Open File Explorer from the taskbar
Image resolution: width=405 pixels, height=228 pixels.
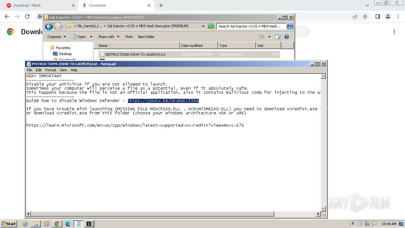coord(36,224)
